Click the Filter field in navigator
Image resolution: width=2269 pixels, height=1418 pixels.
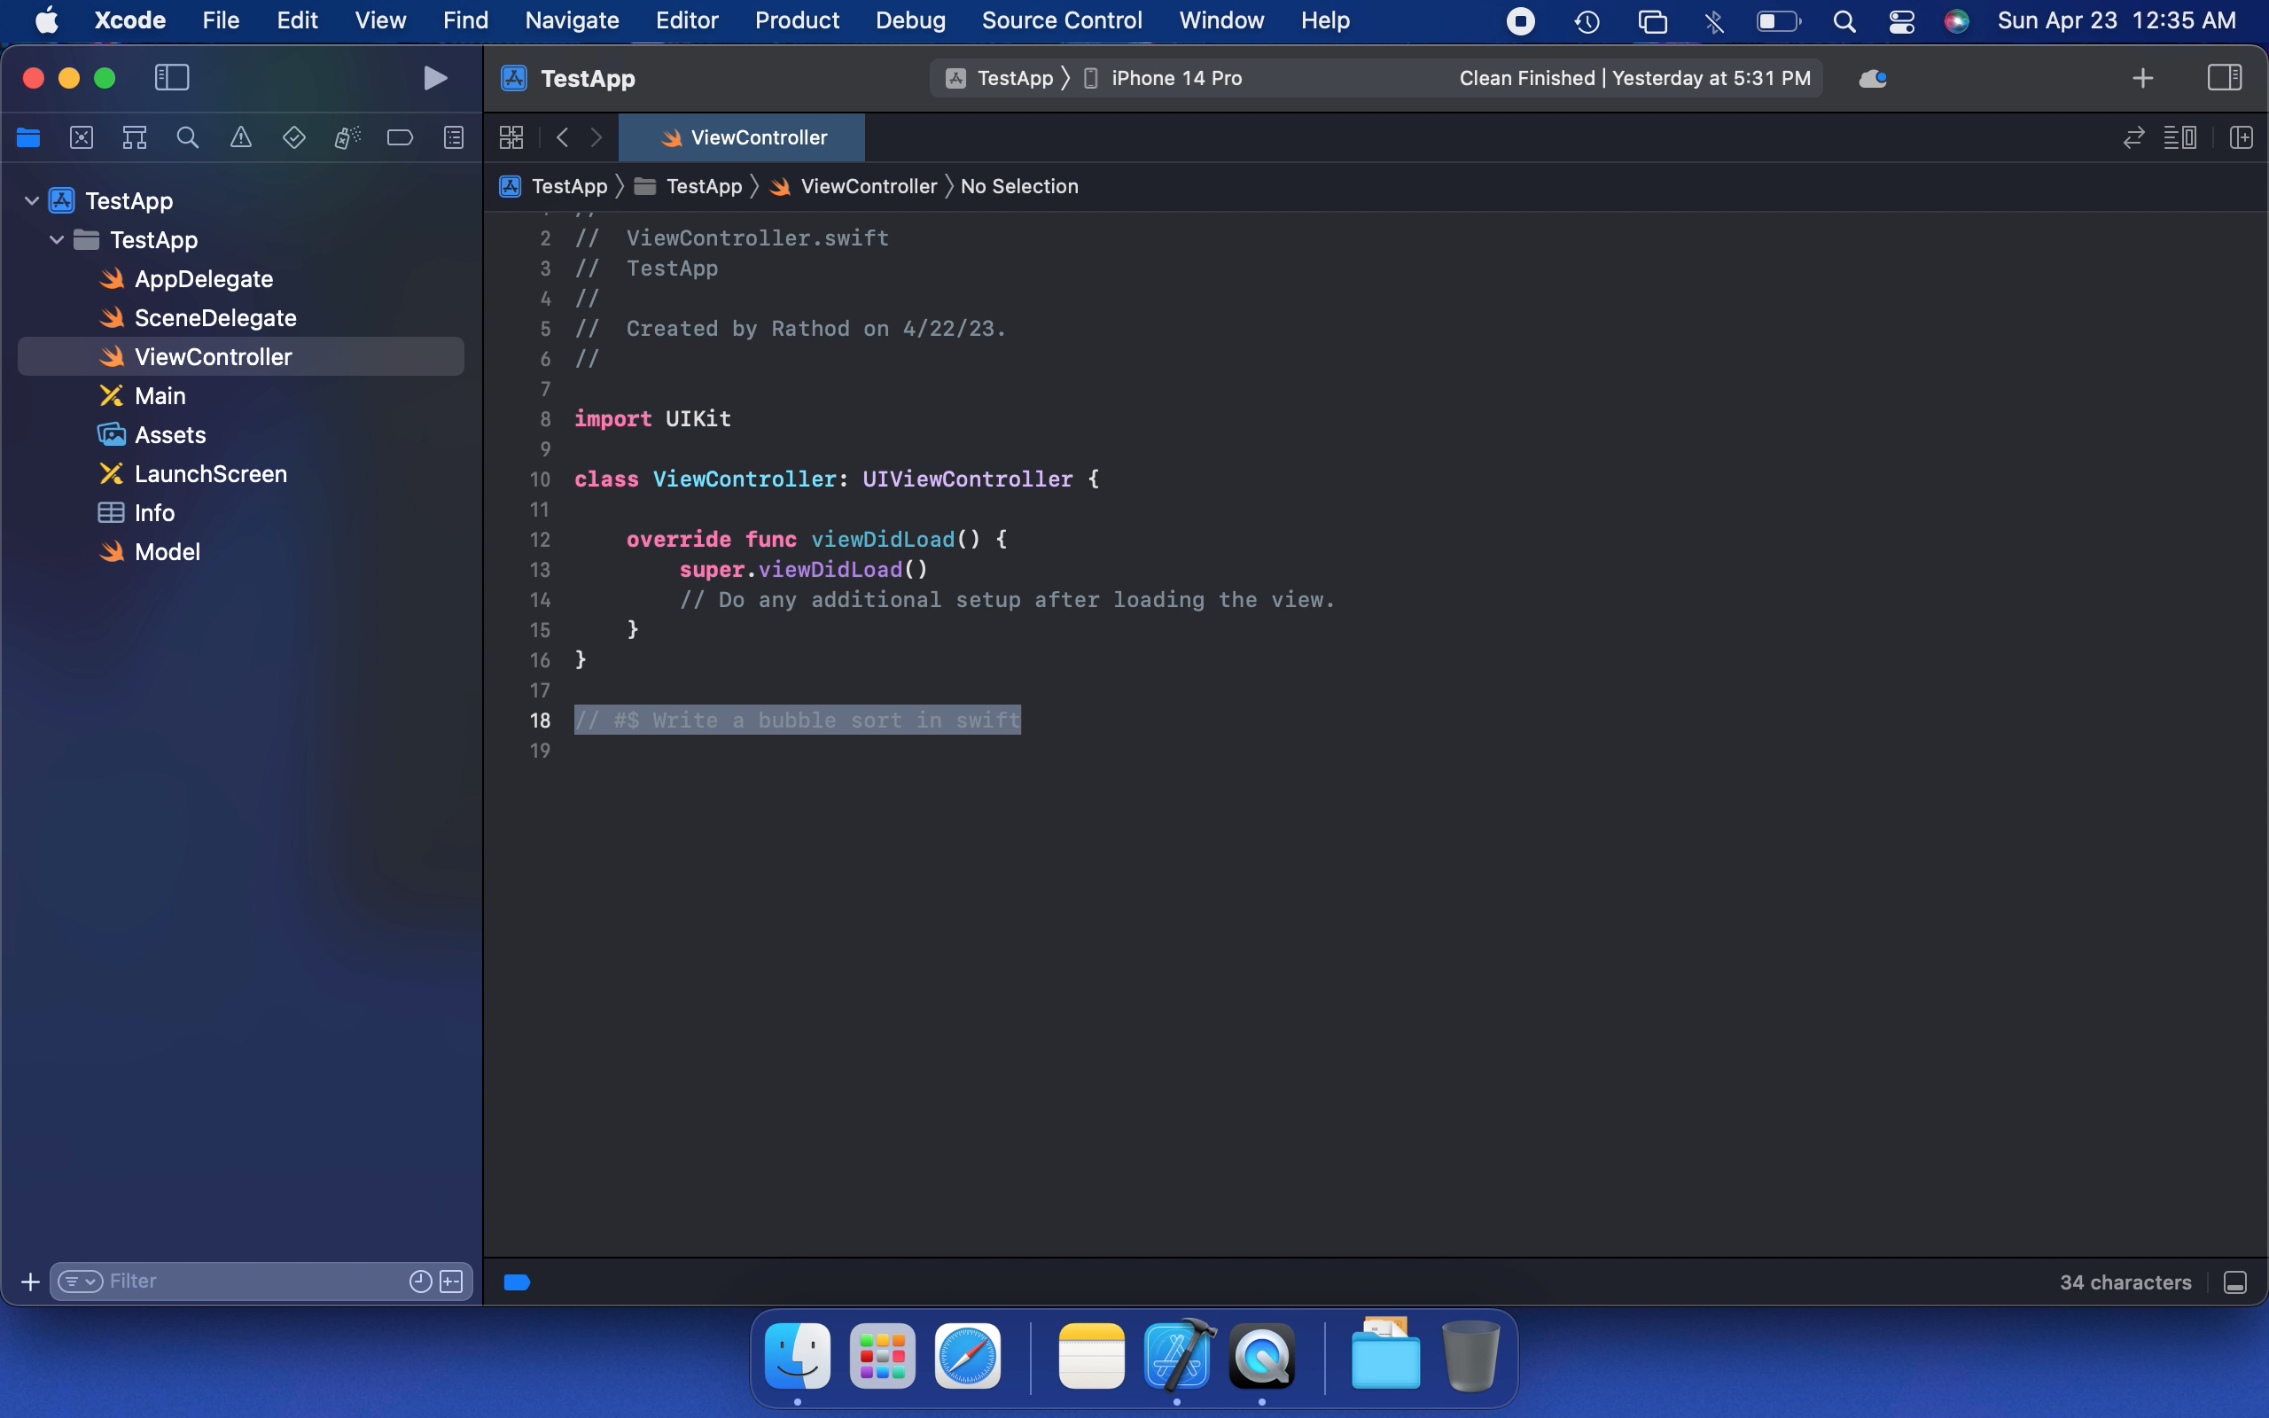[x=253, y=1282]
